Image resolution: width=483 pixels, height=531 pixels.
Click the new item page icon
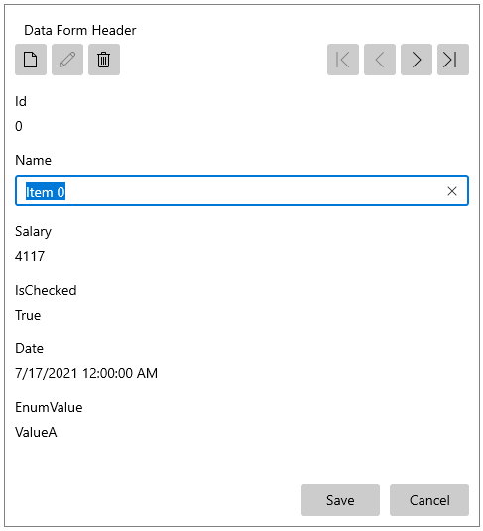[31, 60]
